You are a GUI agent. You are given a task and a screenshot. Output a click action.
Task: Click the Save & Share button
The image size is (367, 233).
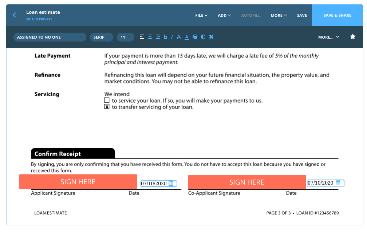[x=338, y=15]
